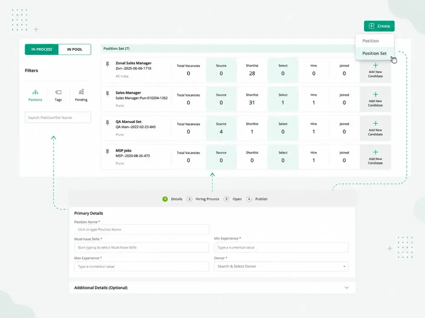Pin the Zonal Sales Manager position
This screenshot has width=425, height=318.
pyautogui.click(x=108, y=64)
